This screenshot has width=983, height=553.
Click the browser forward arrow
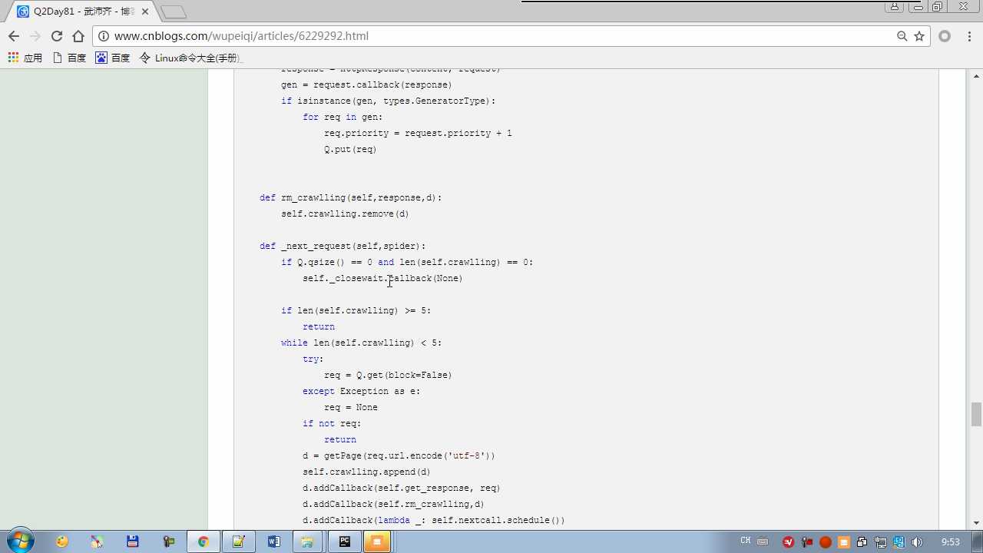[35, 36]
